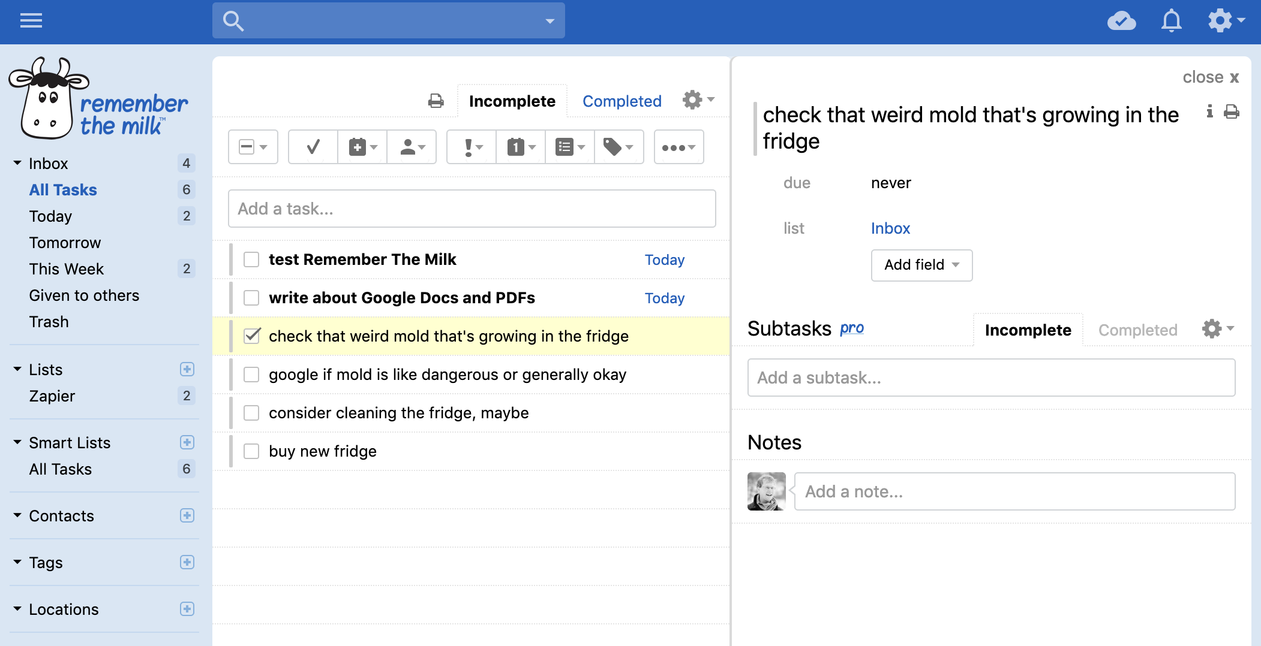Mark selected tasks complete with checkmark

point(313,147)
